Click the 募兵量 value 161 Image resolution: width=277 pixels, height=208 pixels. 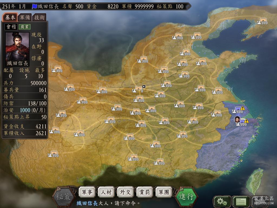42,90
